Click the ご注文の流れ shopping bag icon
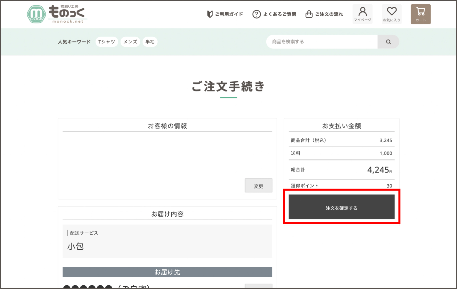Screen dimensions: 457x289 [309, 14]
